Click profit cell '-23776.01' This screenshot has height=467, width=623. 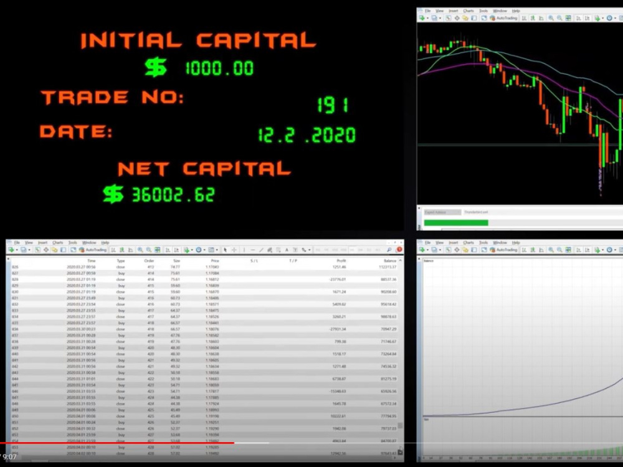tap(338, 279)
